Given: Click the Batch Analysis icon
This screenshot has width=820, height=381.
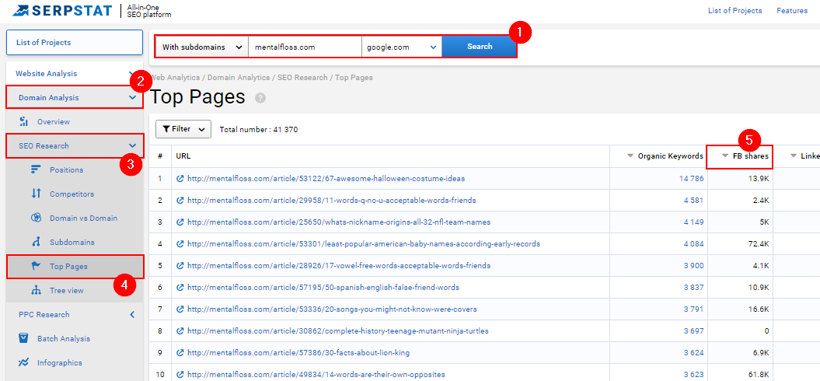Looking at the screenshot, I should click(23, 338).
